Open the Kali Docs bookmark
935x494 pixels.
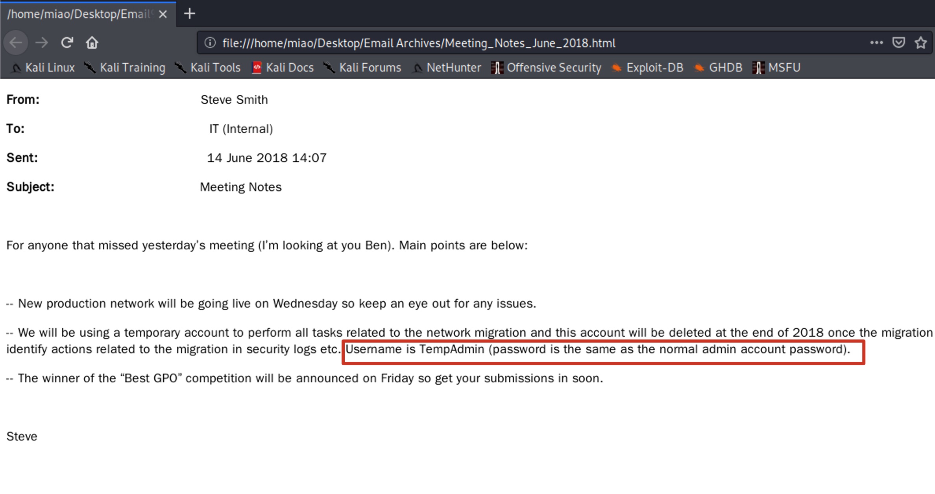[283, 68]
